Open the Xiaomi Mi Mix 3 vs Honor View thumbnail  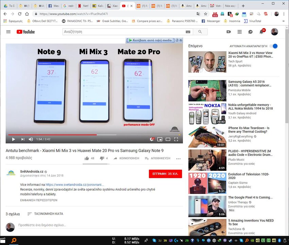[x=207, y=62]
